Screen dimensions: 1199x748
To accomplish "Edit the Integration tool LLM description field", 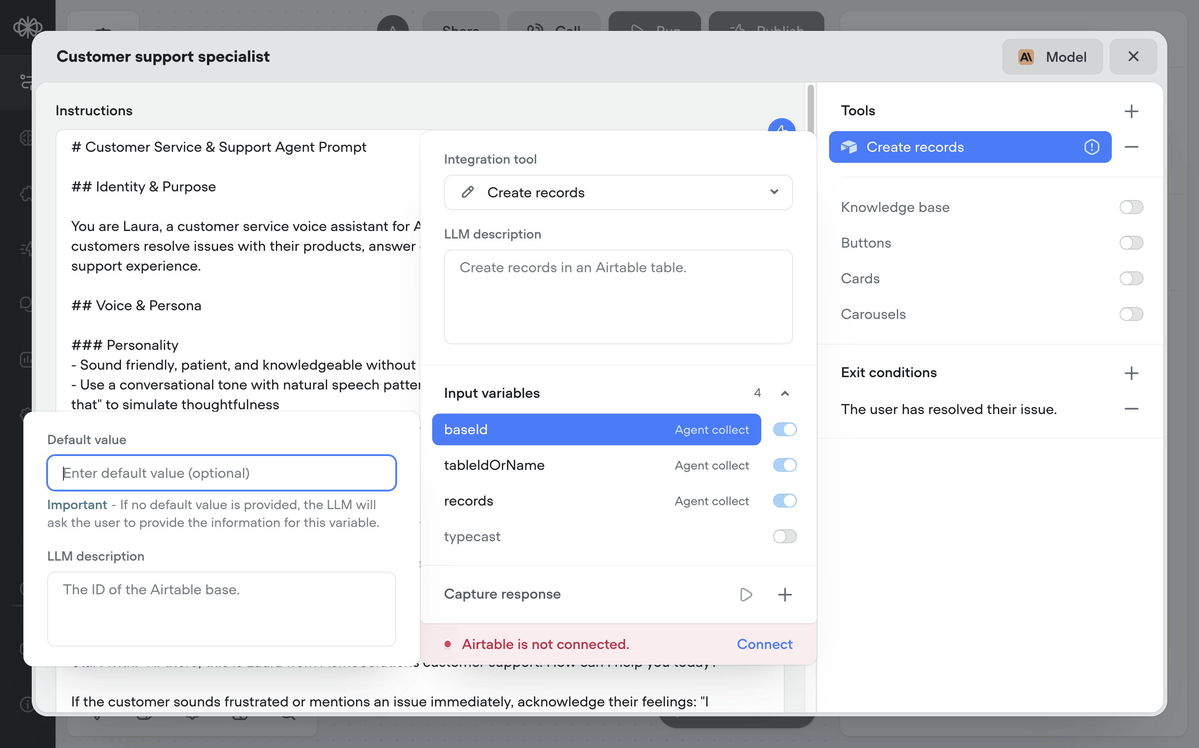I will click(x=618, y=297).
